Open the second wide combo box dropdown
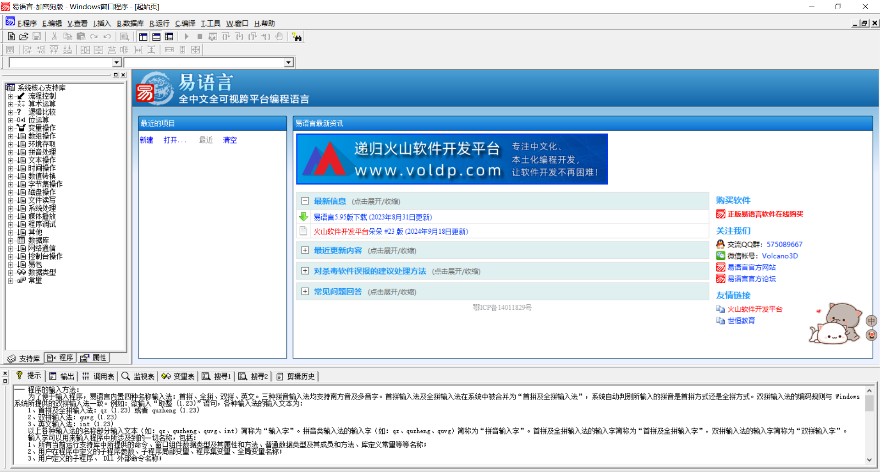Image resolution: width=880 pixels, height=472 pixels. tap(288, 62)
